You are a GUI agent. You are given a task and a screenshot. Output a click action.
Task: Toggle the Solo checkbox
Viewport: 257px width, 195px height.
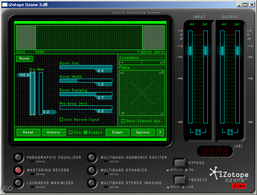(71, 132)
